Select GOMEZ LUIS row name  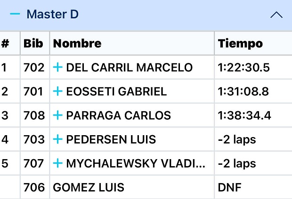(x=89, y=188)
